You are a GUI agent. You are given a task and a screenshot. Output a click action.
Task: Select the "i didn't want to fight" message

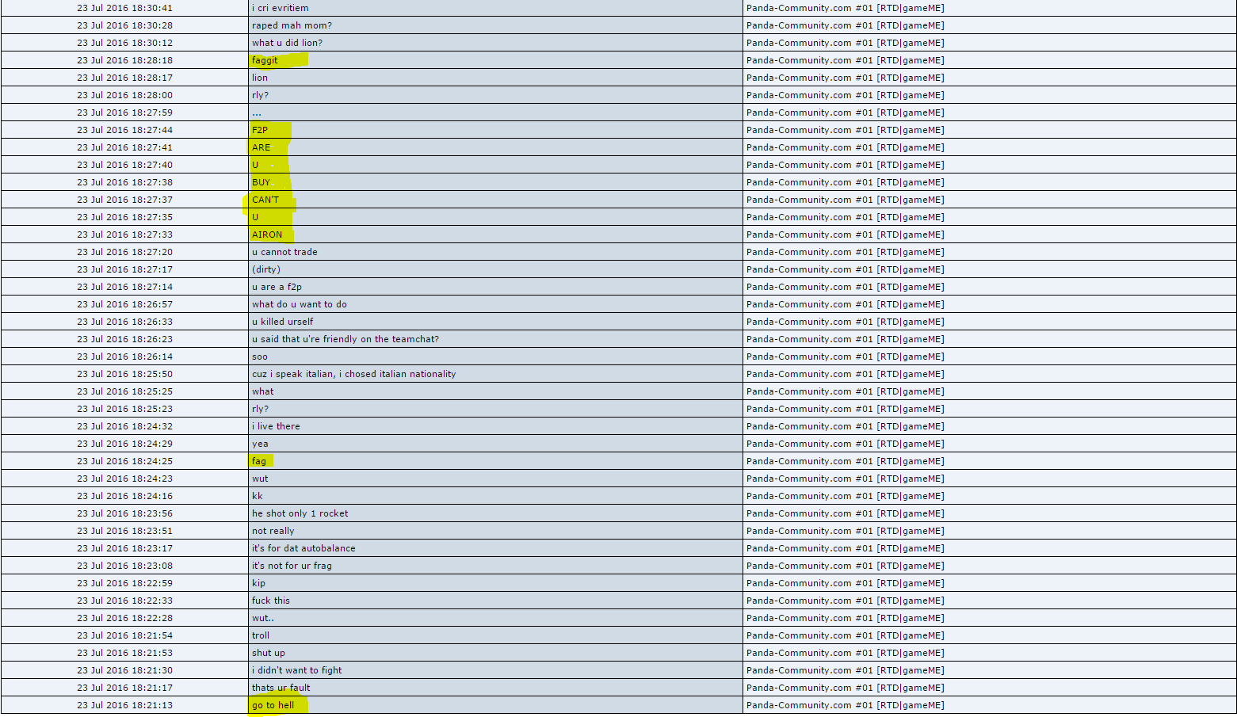coord(297,670)
